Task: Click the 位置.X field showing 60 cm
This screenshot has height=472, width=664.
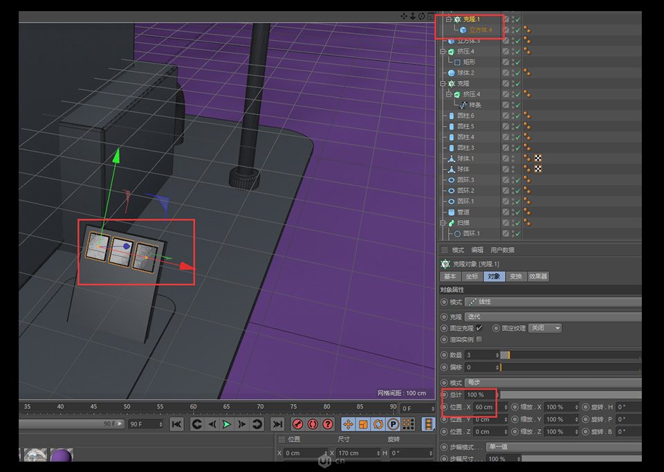Action: 483,408
